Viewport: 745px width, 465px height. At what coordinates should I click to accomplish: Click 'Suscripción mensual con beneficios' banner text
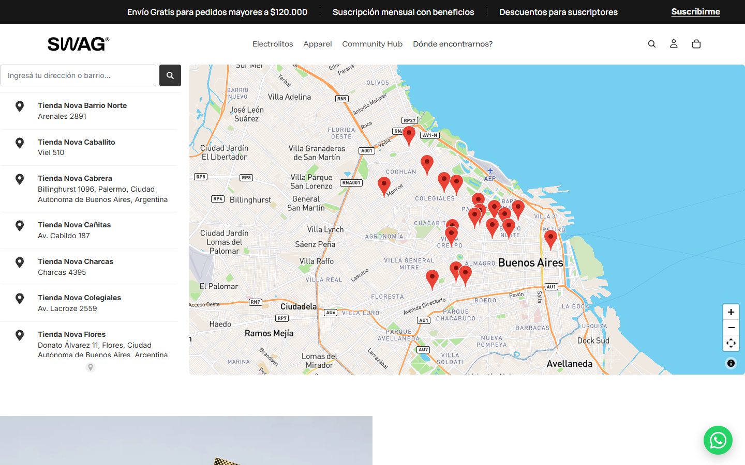404,12
